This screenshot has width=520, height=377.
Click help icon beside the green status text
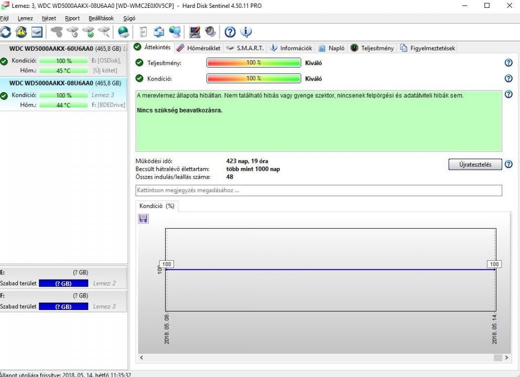508,94
